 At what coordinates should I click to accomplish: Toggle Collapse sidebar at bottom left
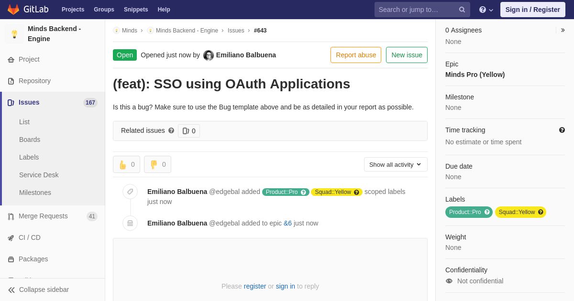(x=38, y=290)
